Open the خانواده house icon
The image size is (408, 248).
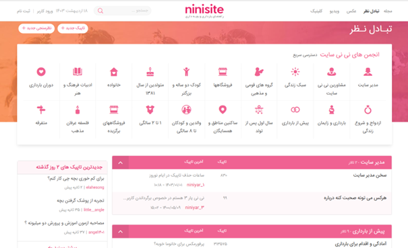(x=114, y=72)
